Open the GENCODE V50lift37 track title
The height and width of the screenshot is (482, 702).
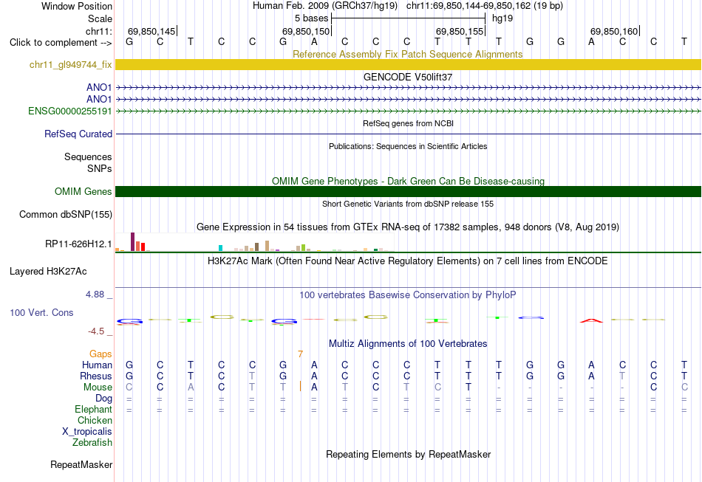click(x=408, y=77)
